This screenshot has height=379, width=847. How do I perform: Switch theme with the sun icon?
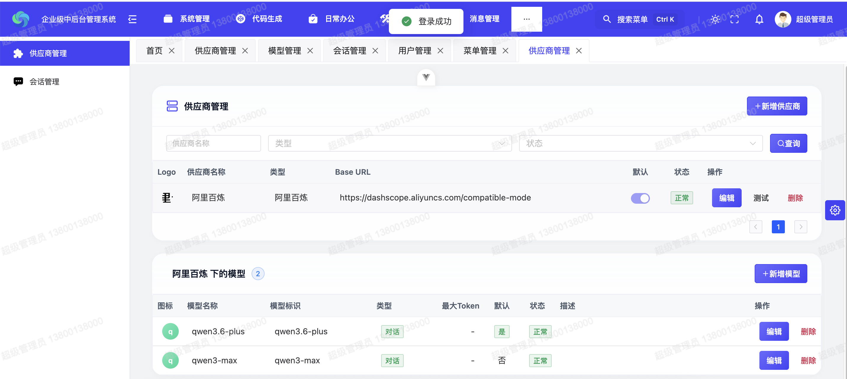click(x=715, y=19)
